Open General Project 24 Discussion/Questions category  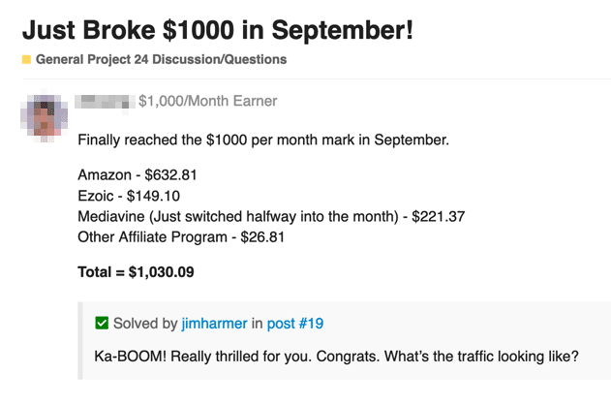coord(161,59)
